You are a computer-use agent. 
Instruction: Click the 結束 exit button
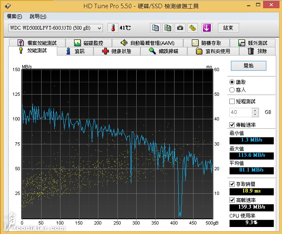click(228, 28)
